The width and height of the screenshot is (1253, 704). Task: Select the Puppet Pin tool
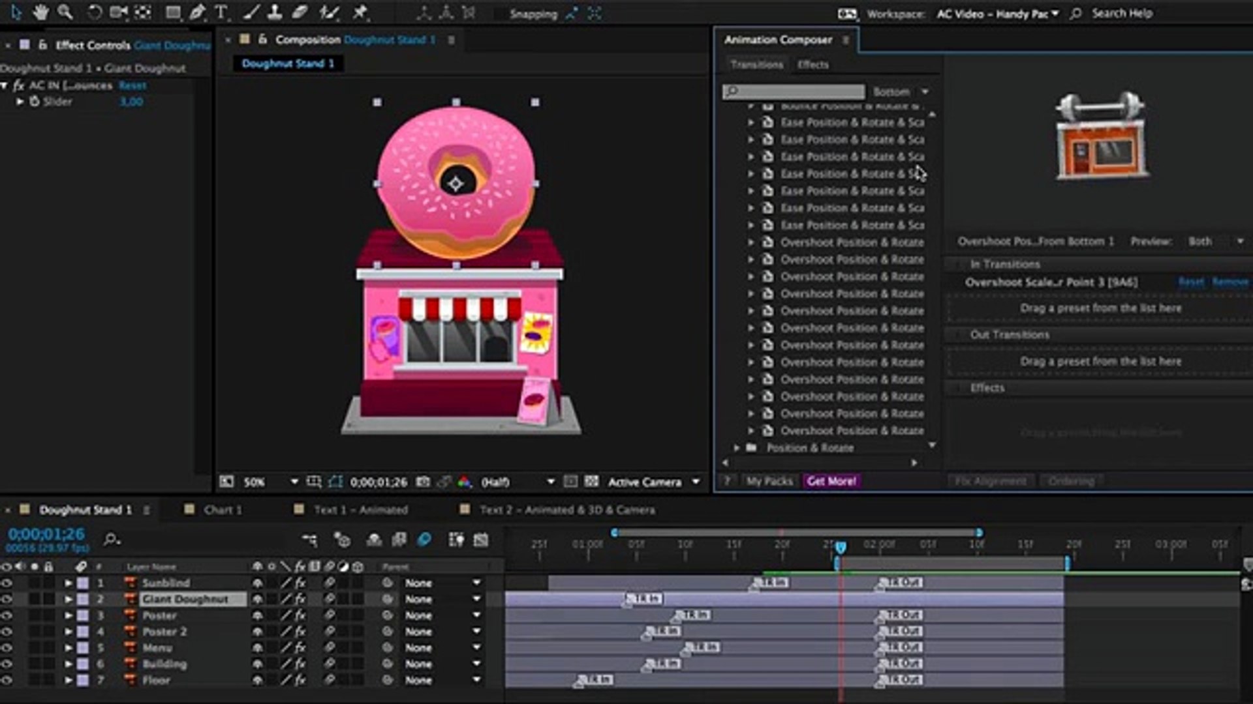coord(360,12)
